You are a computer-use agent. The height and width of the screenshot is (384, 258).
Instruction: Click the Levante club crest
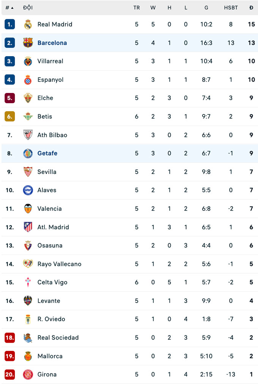[28, 301]
